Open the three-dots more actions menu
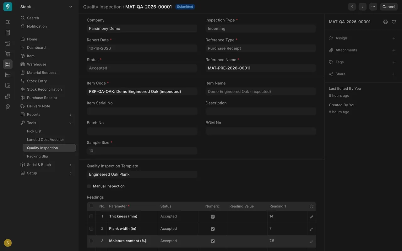Screen dimensions: 402x251 click(373, 7)
